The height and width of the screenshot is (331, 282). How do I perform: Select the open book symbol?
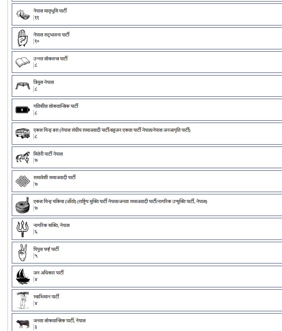(22, 62)
